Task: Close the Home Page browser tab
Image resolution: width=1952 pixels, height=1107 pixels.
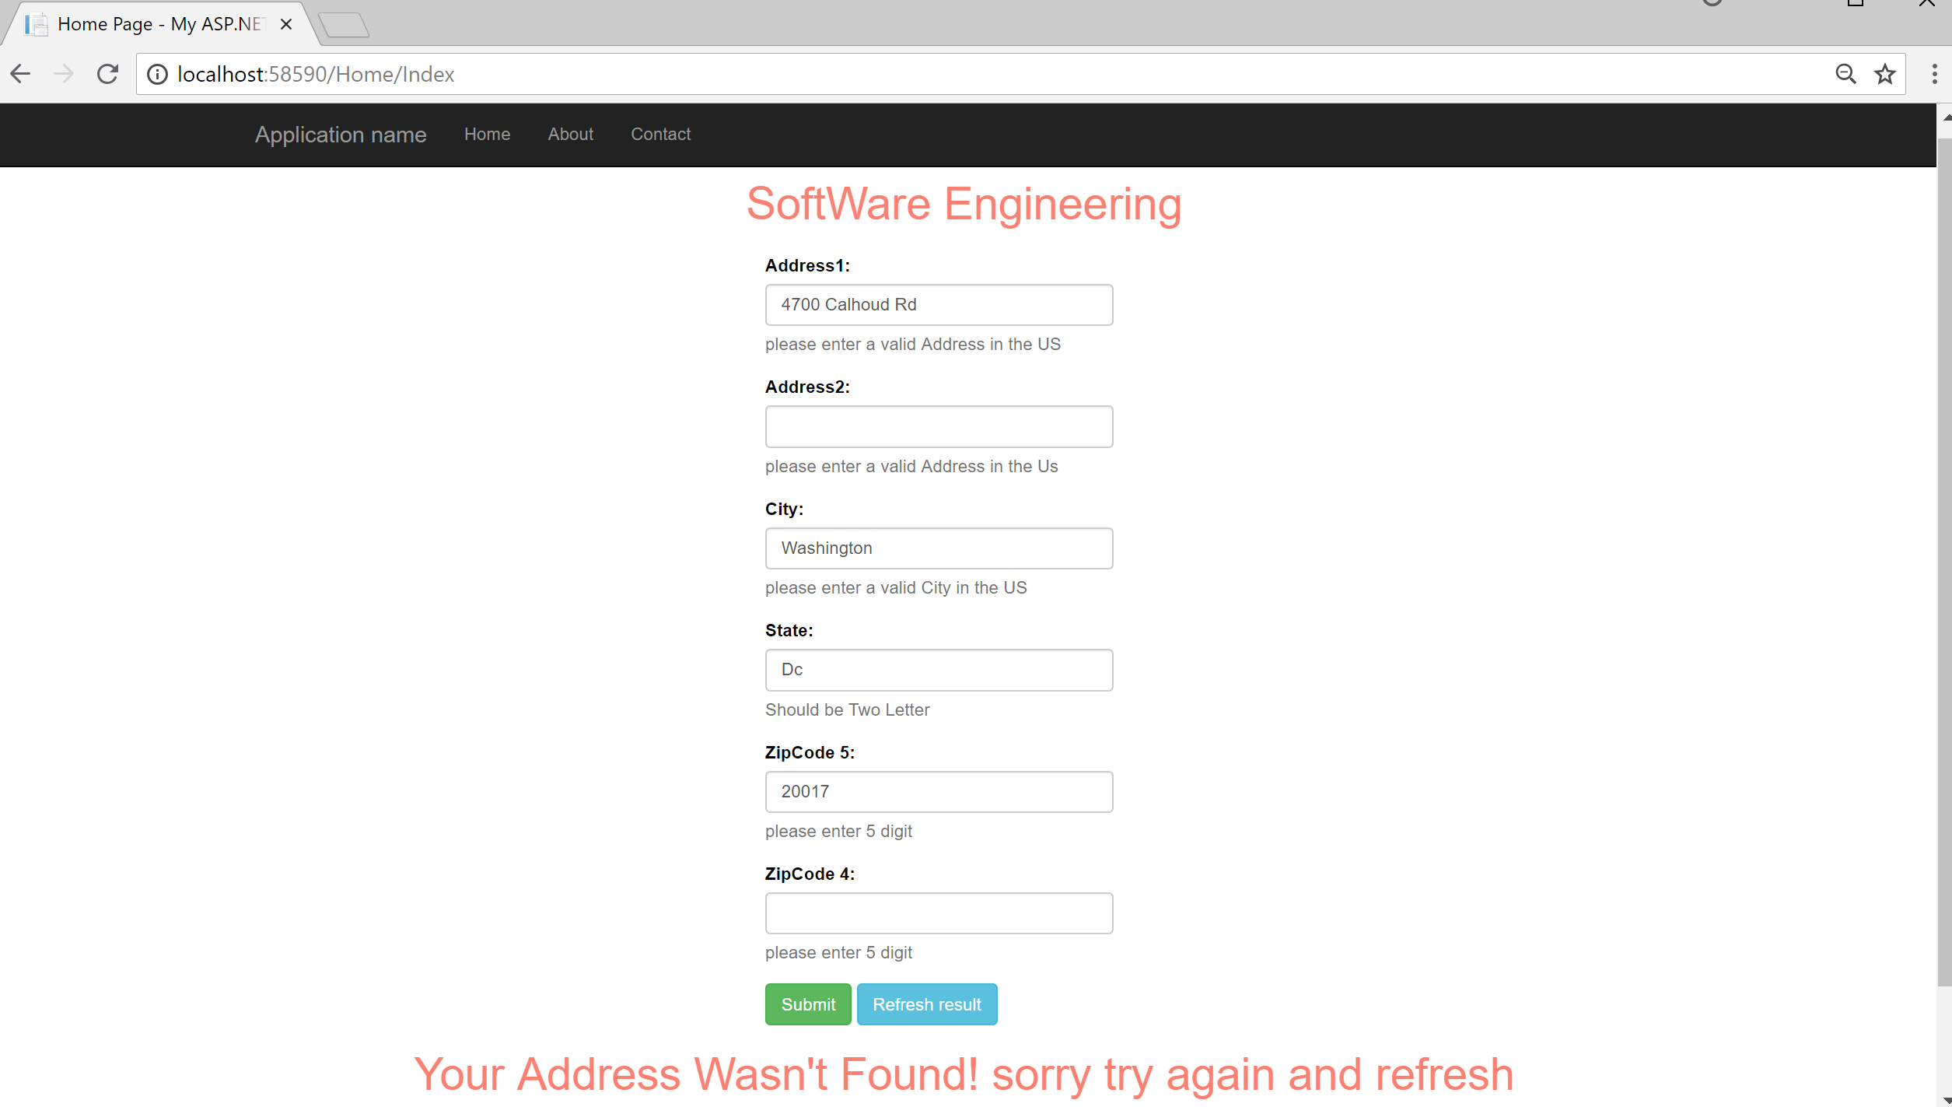Action: pyautogui.click(x=286, y=24)
